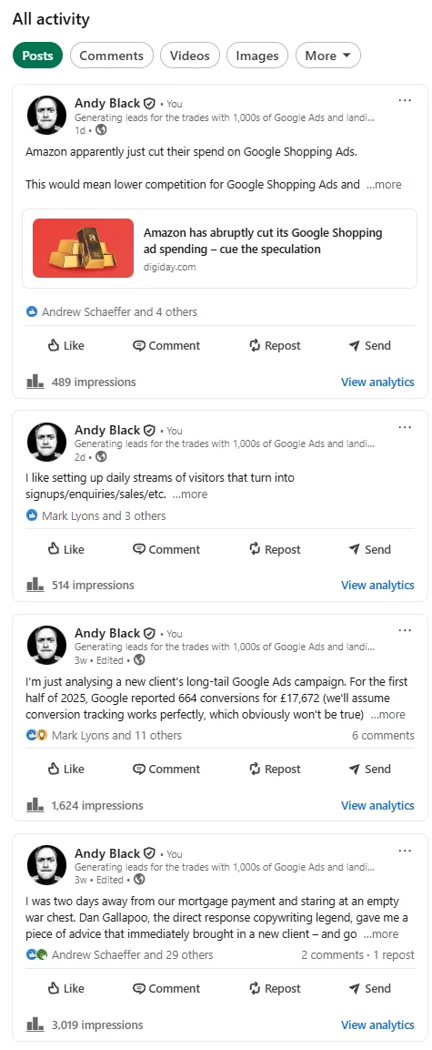This screenshot has height=1050, width=432.
Task: Open the 6 comments link
Action: (x=383, y=735)
